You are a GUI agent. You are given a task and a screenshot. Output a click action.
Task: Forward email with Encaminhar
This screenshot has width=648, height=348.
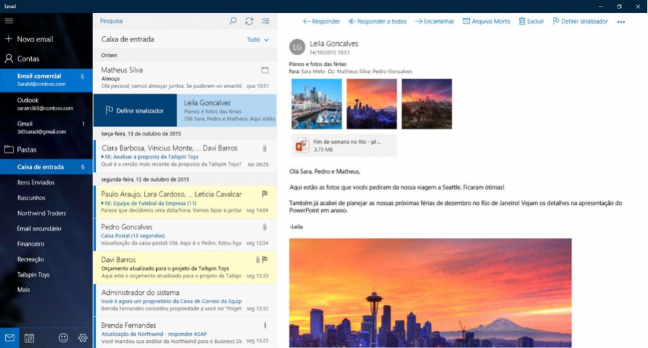tap(434, 21)
